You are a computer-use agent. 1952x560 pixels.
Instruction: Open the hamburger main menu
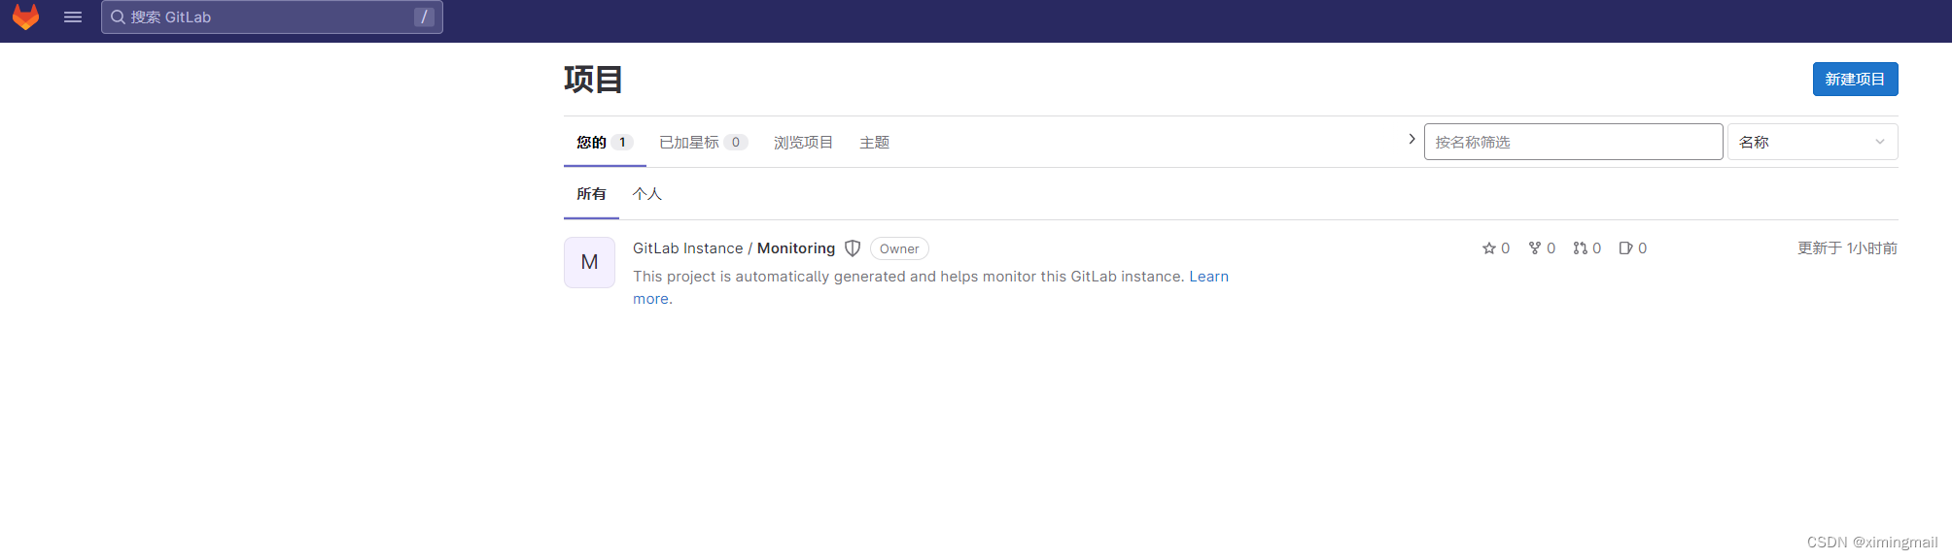tap(73, 16)
